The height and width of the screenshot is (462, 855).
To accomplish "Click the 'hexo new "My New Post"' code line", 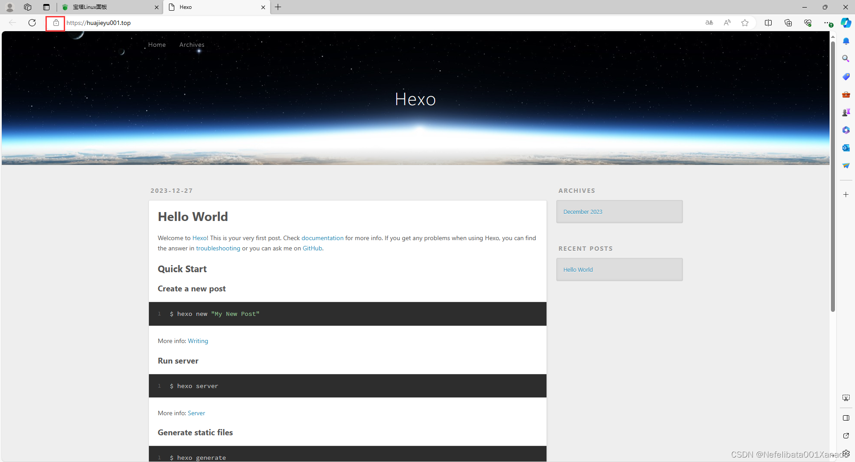I will pos(214,314).
